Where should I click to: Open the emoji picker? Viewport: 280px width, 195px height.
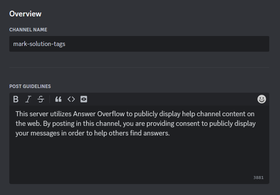262,99
